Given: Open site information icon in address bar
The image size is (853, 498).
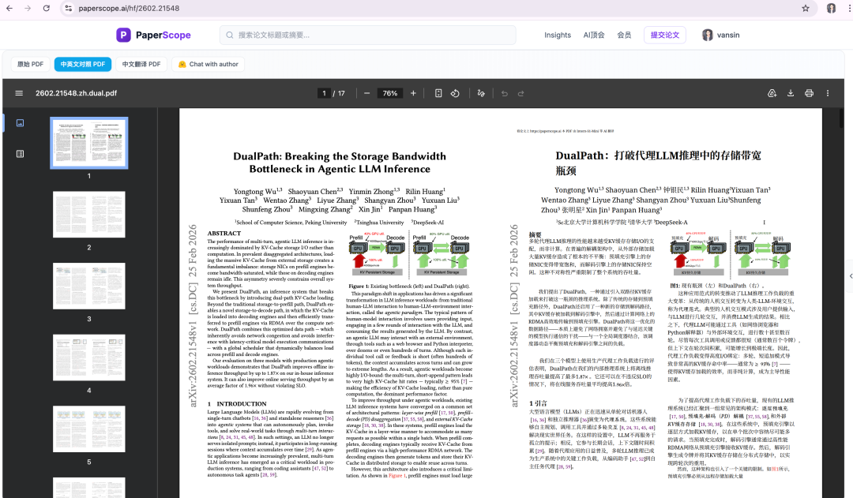Looking at the screenshot, I should [x=68, y=8].
